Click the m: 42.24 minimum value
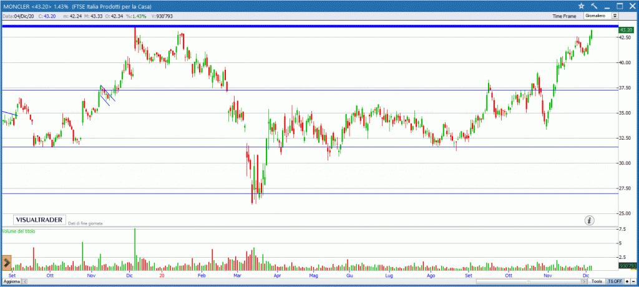 [x=73, y=16]
